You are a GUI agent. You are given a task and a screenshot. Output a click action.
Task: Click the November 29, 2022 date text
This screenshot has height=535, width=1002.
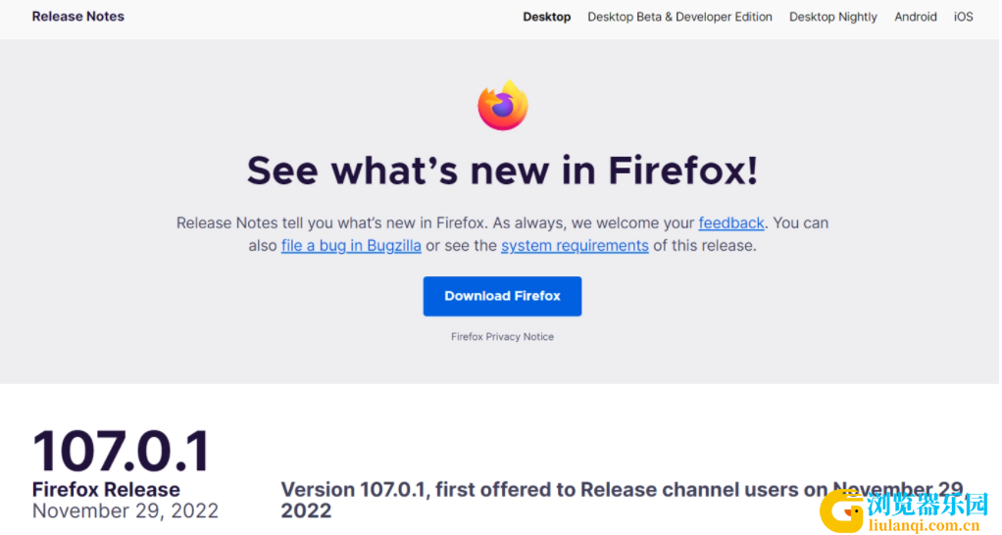[125, 511]
